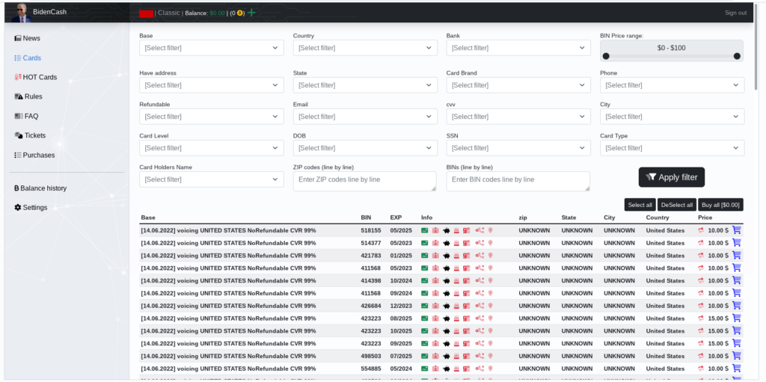The height and width of the screenshot is (382, 766).
Task: Click the avatar image next to BidenCash
Action: click(21, 13)
